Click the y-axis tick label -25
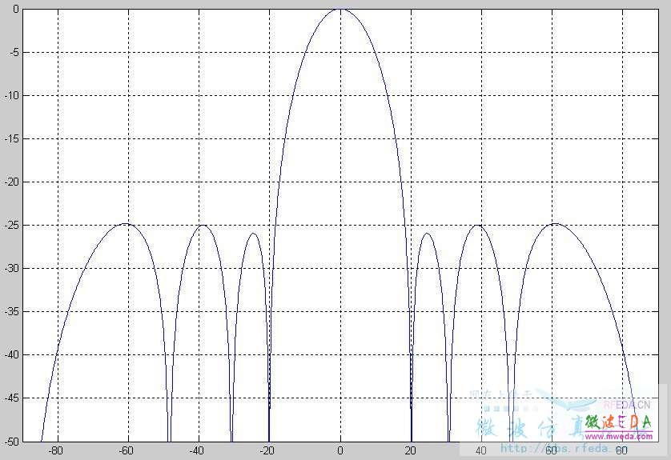 click(x=10, y=225)
